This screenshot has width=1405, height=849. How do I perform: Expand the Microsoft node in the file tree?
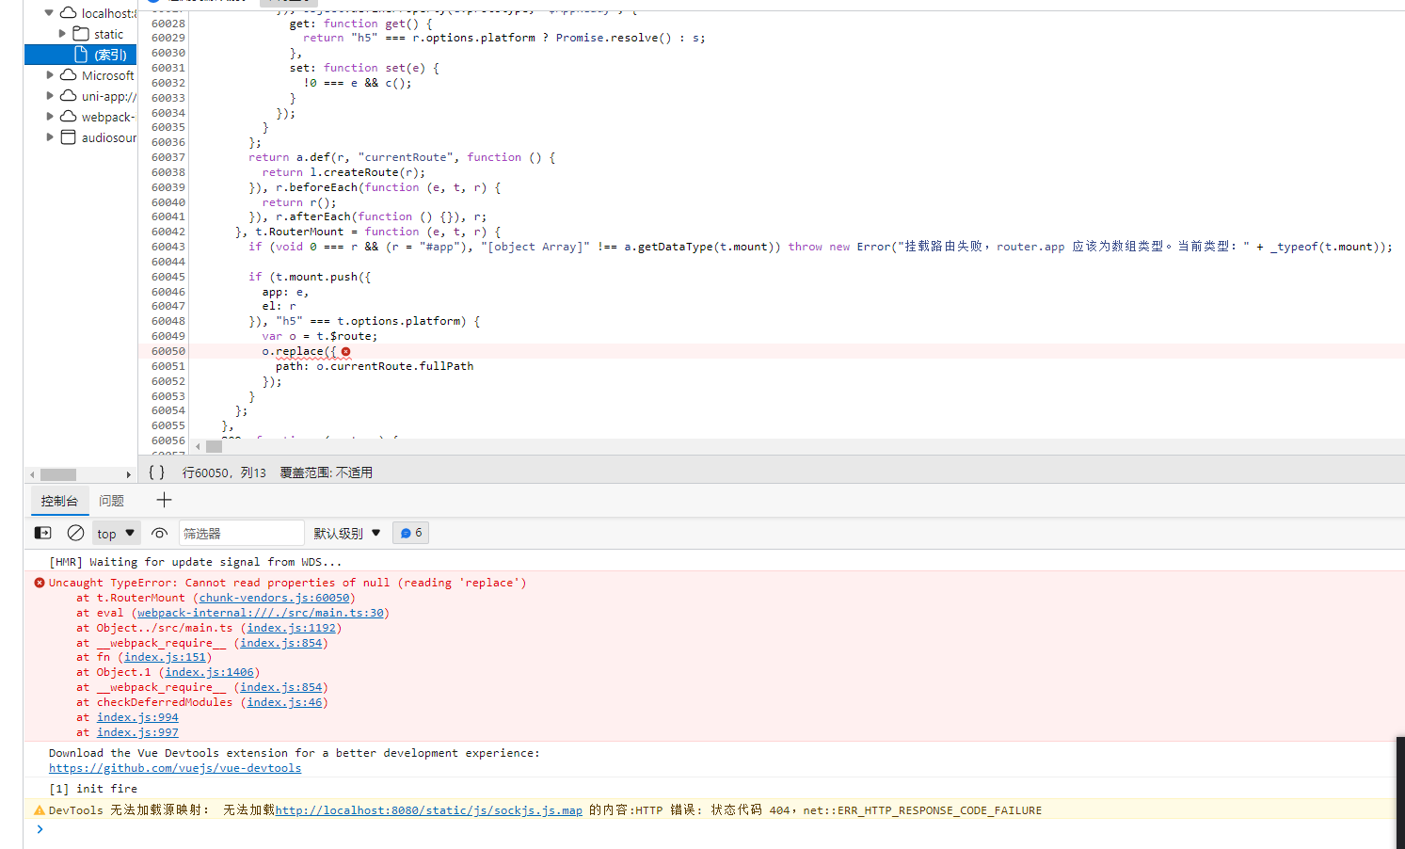click(x=48, y=75)
